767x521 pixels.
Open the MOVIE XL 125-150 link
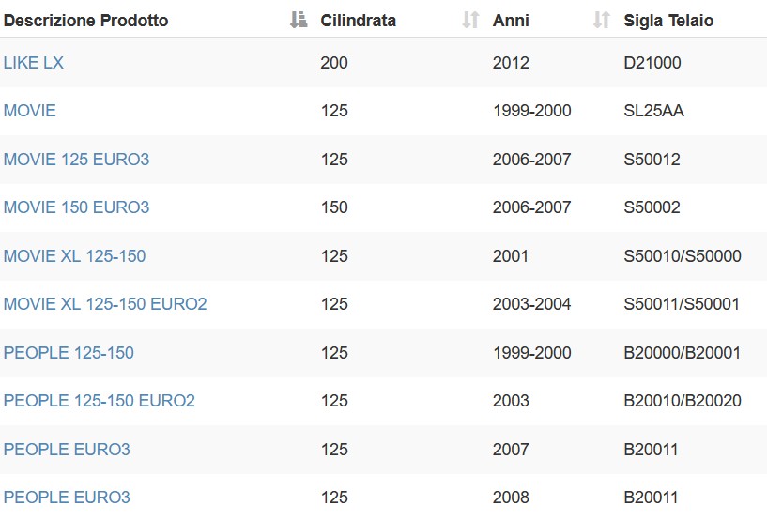pyautogui.click(x=74, y=256)
